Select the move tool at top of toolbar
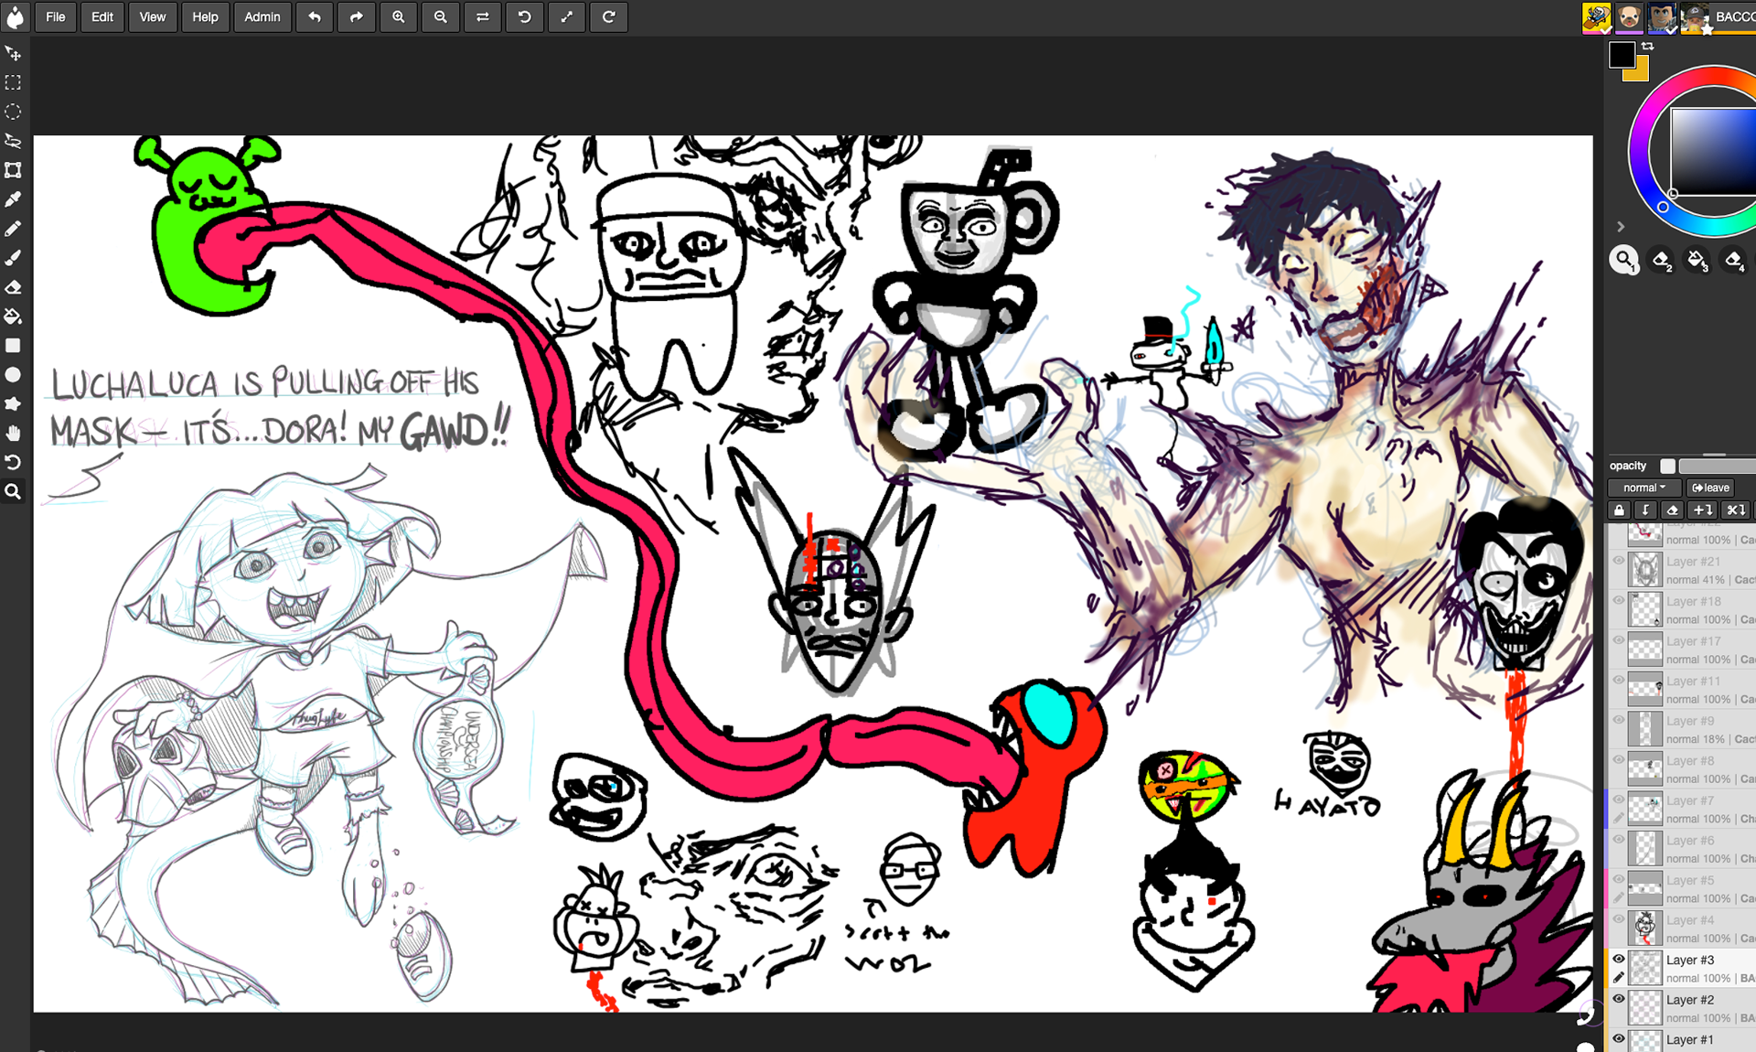This screenshot has width=1756, height=1052. (x=13, y=53)
